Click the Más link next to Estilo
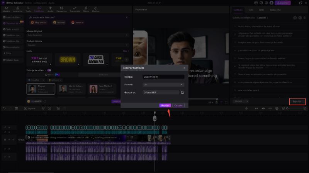 click(126, 51)
